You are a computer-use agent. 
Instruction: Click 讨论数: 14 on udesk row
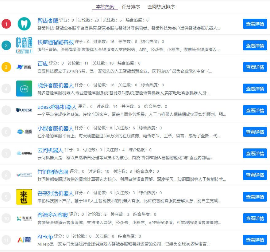[107, 107]
